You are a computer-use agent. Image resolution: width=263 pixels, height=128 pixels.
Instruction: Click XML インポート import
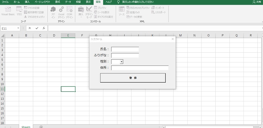158,8
